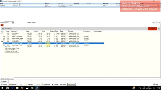This screenshot has width=161, height=90.
Task: Click the document copy icon beside refresh
Action: click(156, 22)
